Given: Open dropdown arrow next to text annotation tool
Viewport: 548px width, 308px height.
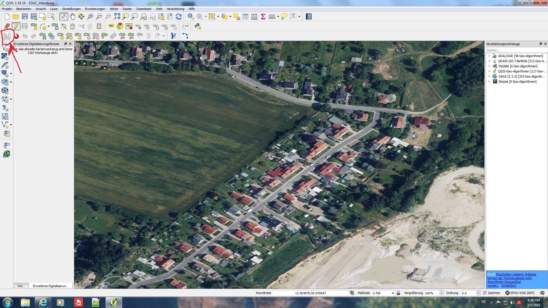Looking at the screenshot, I should [x=299, y=17].
